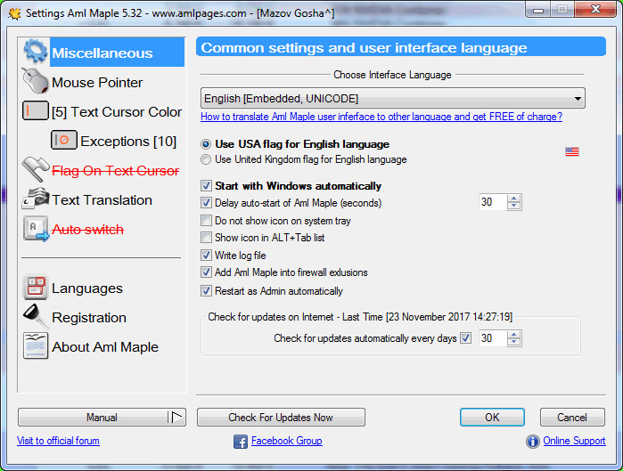Click the update interval days field
Image resolution: width=623 pixels, height=471 pixels.
[x=493, y=338]
